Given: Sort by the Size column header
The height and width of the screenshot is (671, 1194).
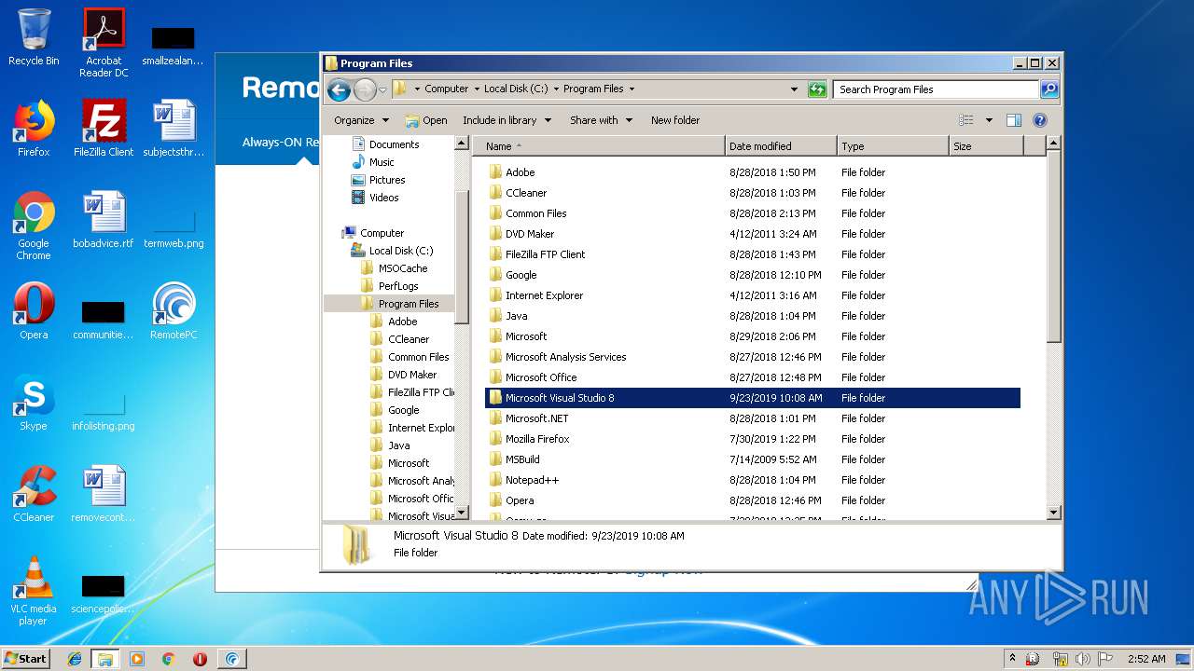Looking at the screenshot, I should click(x=986, y=146).
